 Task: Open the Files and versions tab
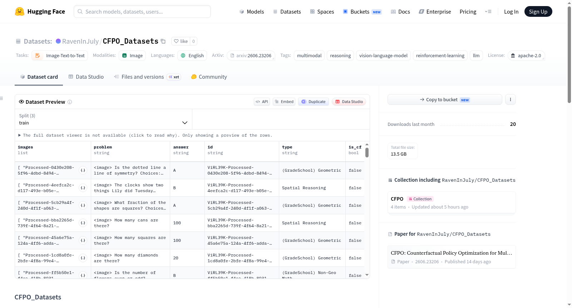click(x=147, y=77)
